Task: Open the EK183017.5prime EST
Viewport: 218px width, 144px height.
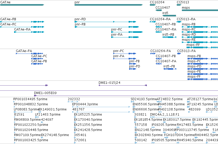Action: (x=164, y=122)
